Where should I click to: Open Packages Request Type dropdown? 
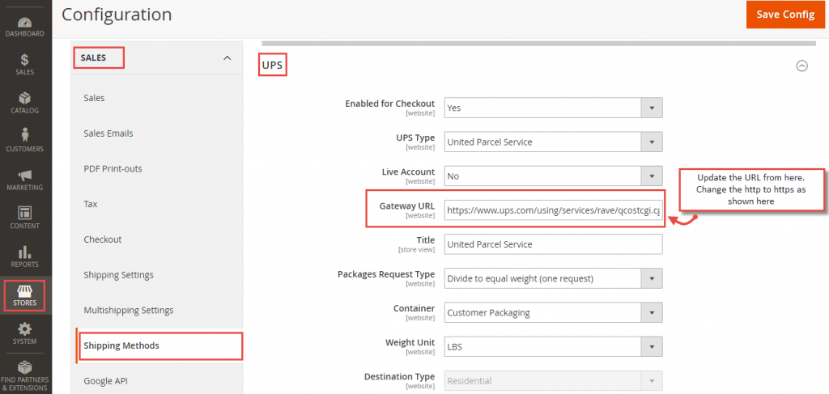click(x=553, y=278)
